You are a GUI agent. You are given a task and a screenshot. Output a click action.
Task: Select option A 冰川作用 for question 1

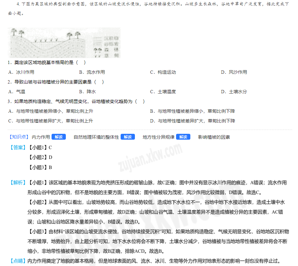click(21, 72)
